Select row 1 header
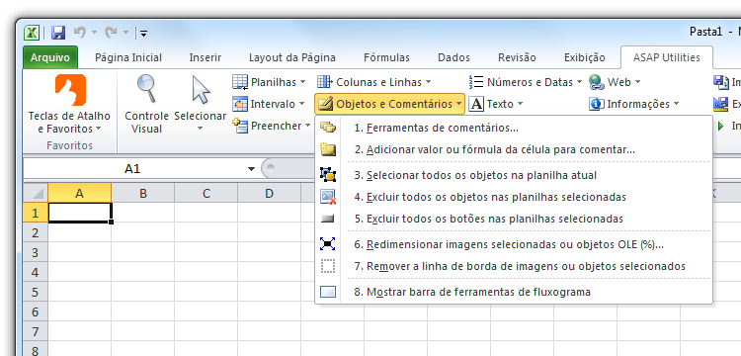This screenshot has height=356, width=741. tap(36, 213)
